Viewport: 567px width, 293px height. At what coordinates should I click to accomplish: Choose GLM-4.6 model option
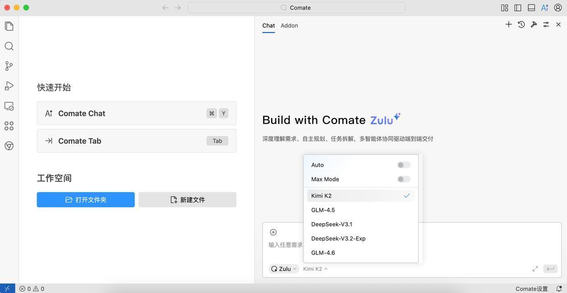[x=323, y=253]
